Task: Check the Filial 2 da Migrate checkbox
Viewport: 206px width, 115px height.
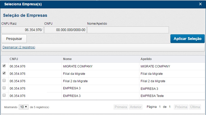Action: click(x=4, y=81)
